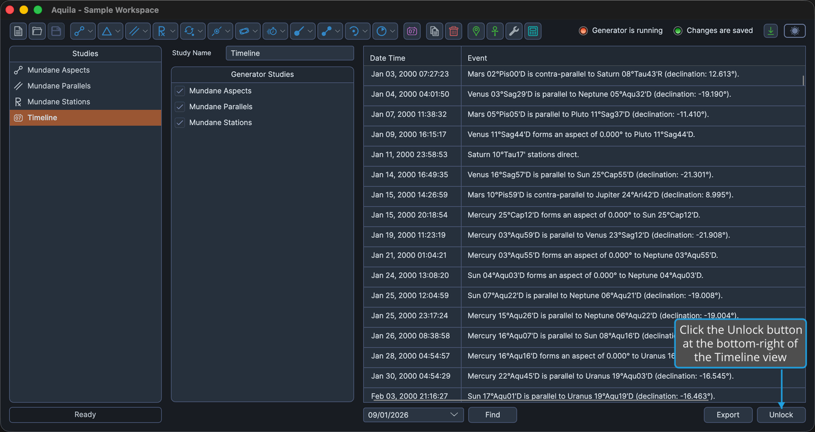The width and height of the screenshot is (815, 432).
Task: Click the Save floppy disk icon
Action: 56,31
